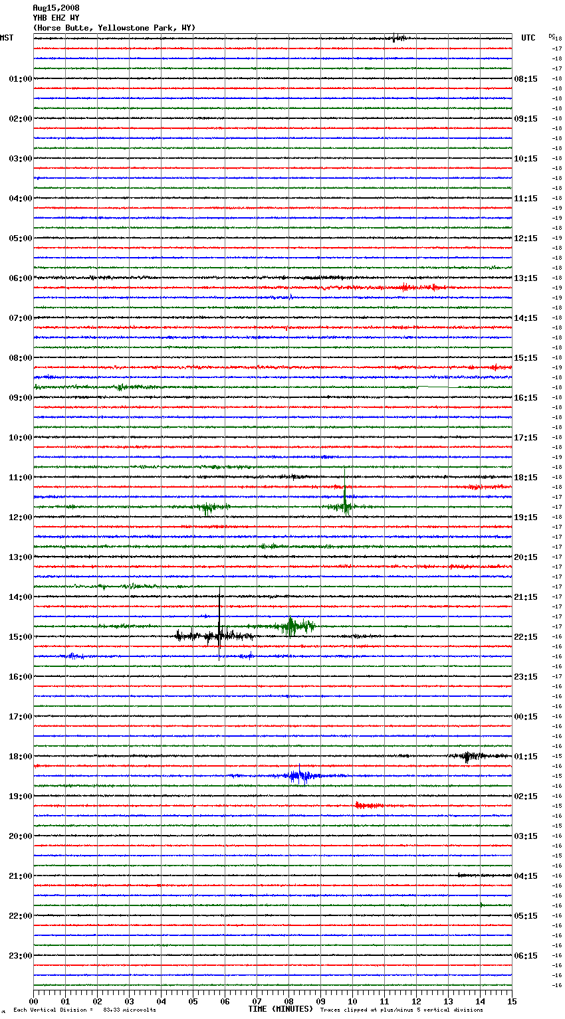Click minute 00 on the bottom axis
Image resolution: width=565 pixels, height=1019 pixels.
[x=33, y=1001]
